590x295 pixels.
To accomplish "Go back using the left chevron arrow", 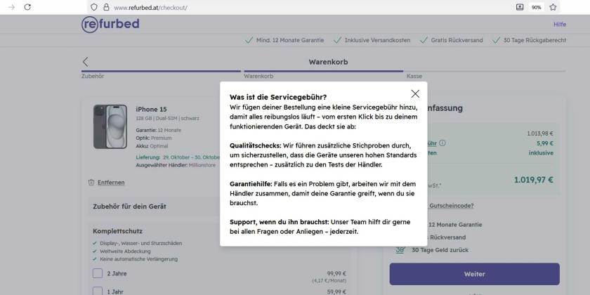I will (86, 62).
